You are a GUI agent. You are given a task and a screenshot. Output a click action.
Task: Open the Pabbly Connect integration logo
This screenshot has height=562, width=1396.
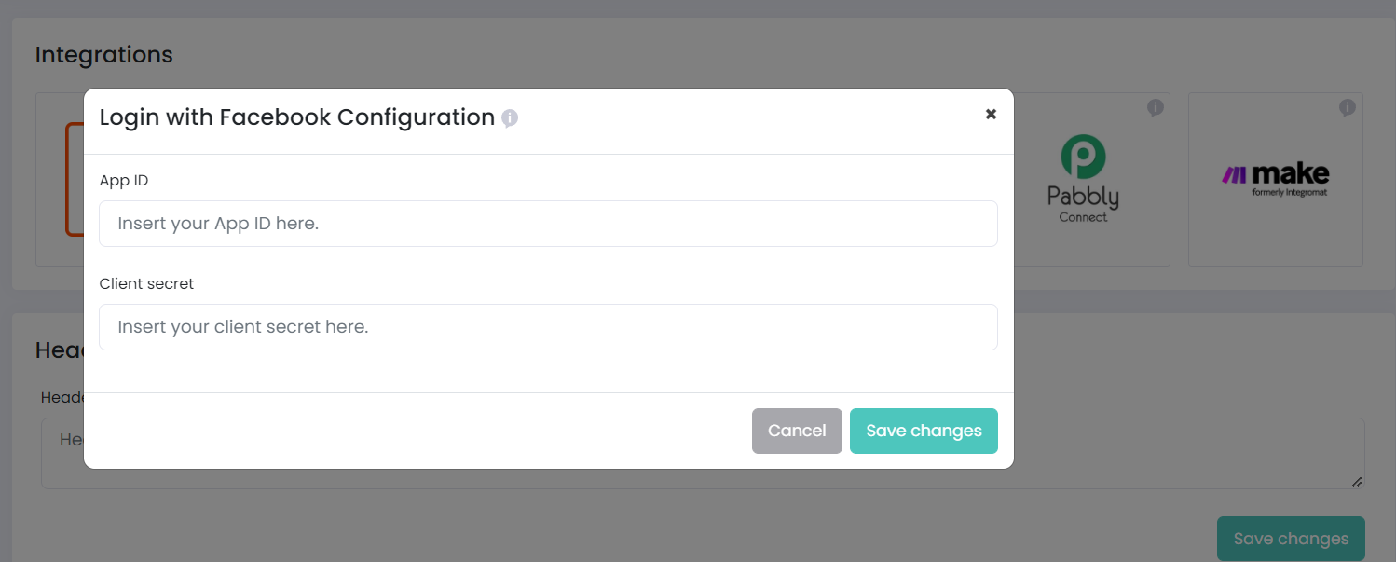[x=1083, y=179]
